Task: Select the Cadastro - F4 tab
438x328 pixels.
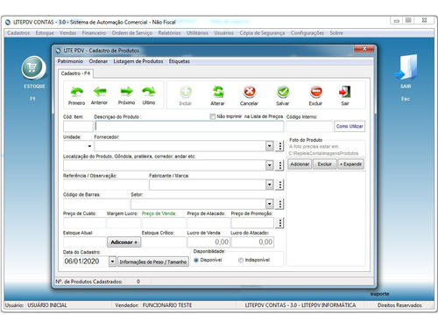Action: [75, 73]
